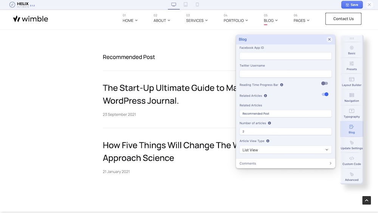Viewport: 378px width, 213px height.
Task: Open the Services navigation menu
Action: point(197,20)
